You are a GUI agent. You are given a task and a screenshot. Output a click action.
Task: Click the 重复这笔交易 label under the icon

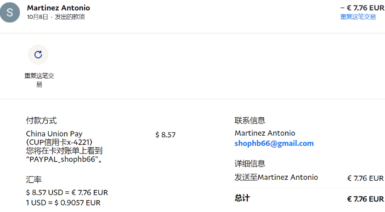tap(39, 80)
